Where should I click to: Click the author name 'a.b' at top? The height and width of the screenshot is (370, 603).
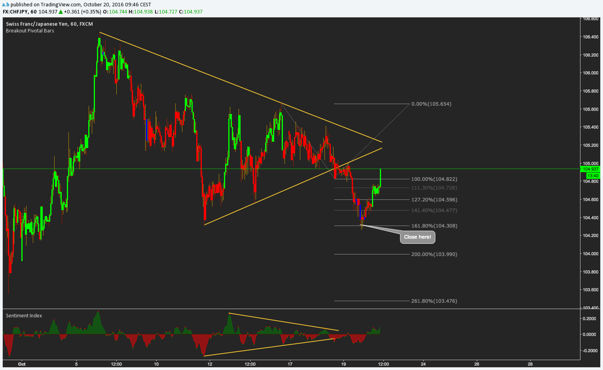[x=6, y=5]
